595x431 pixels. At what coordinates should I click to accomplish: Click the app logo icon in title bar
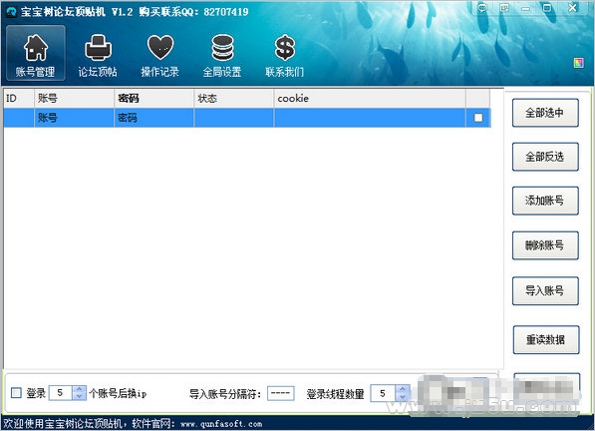click(12, 12)
